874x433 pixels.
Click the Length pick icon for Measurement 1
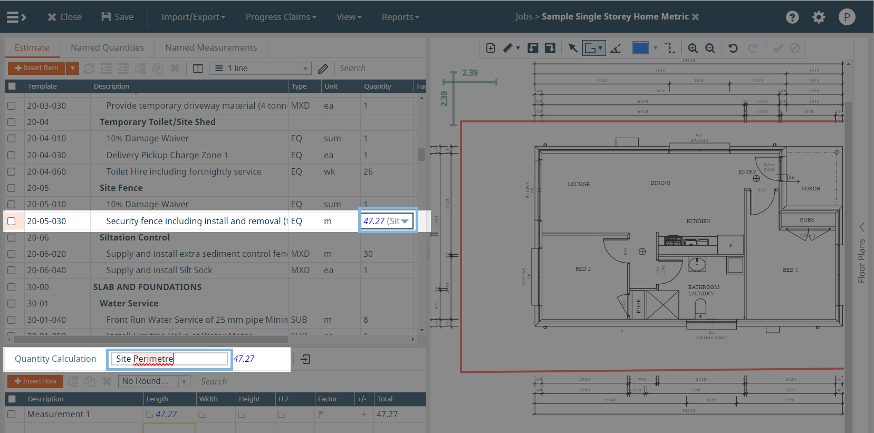[149, 415]
